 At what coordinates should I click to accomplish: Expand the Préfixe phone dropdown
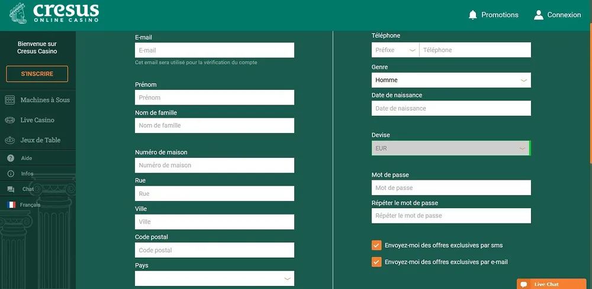395,50
